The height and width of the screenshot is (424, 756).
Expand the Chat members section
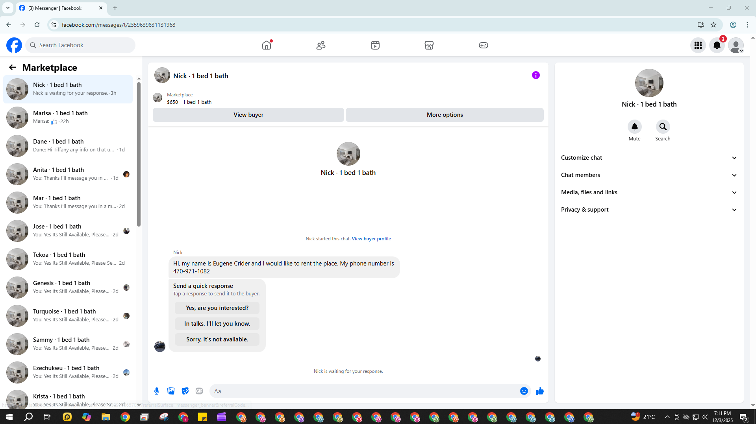[649, 175]
